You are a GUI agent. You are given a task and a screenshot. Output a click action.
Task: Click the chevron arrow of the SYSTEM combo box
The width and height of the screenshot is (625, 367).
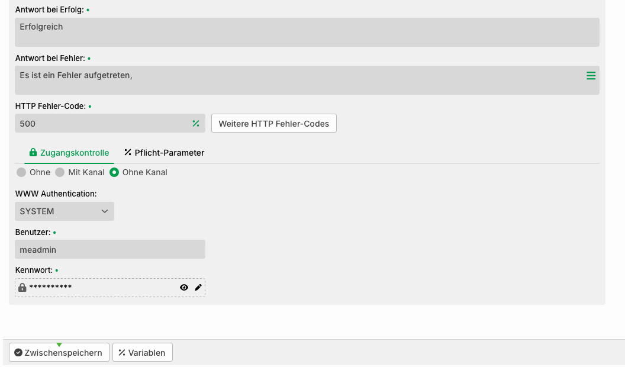104,211
